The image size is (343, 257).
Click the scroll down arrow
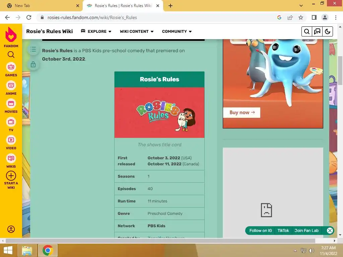340,235
